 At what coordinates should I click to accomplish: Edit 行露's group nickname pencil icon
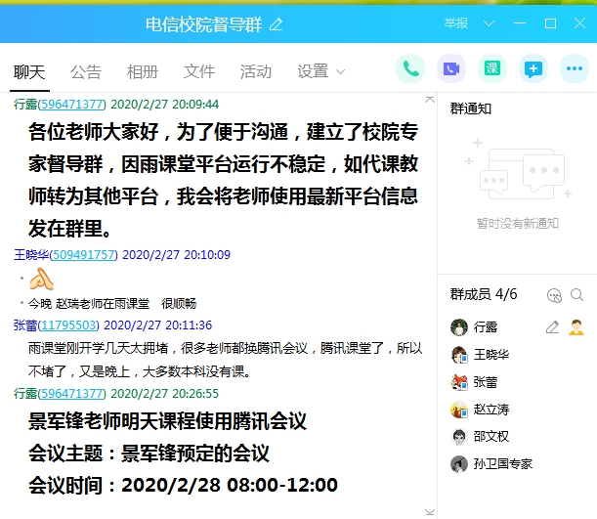pos(552,327)
